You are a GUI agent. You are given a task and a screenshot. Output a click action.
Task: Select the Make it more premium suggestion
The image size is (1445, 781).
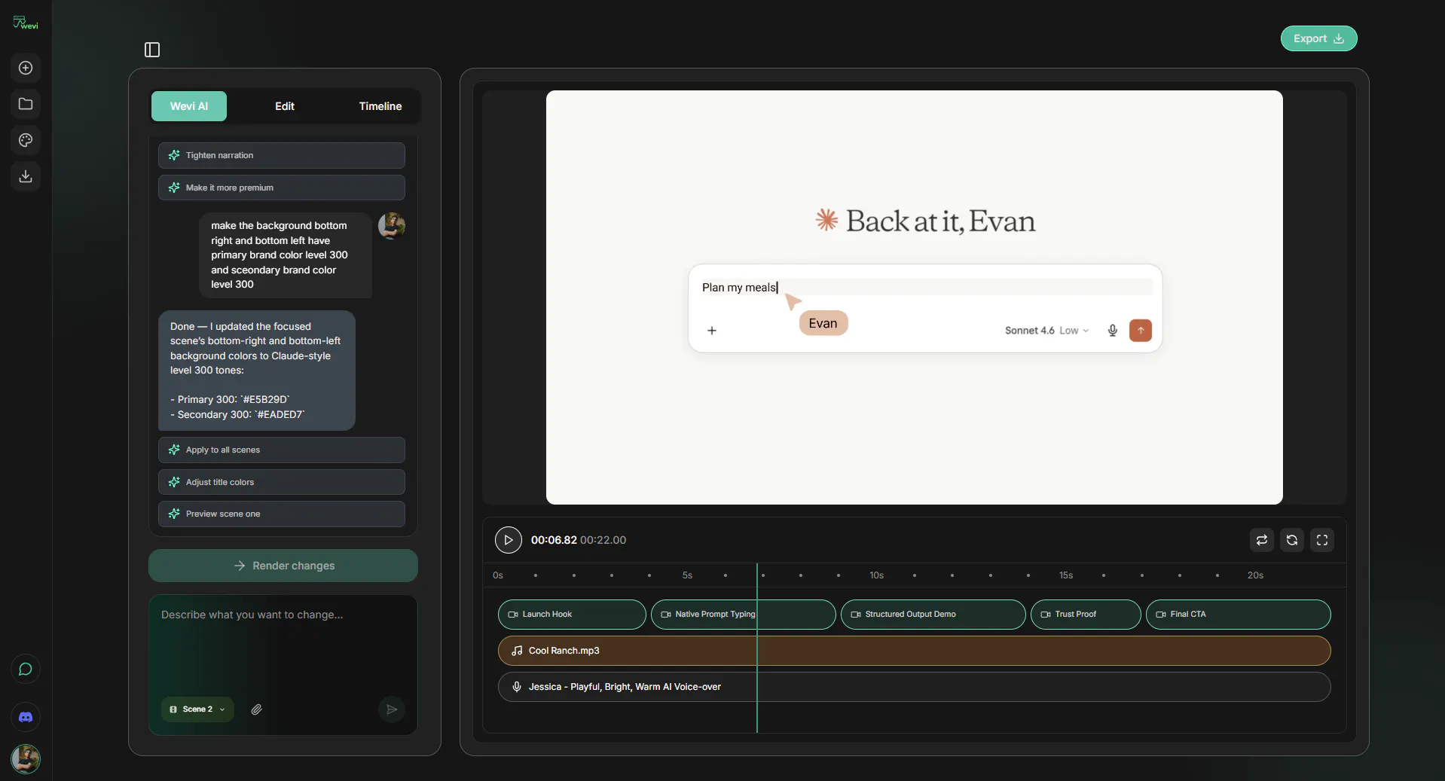(x=282, y=188)
